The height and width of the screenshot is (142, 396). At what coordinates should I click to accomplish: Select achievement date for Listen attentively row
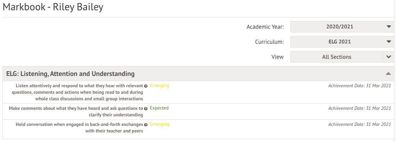coord(359,86)
